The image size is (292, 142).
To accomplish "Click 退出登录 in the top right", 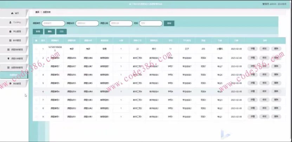I will pos(282,4).
